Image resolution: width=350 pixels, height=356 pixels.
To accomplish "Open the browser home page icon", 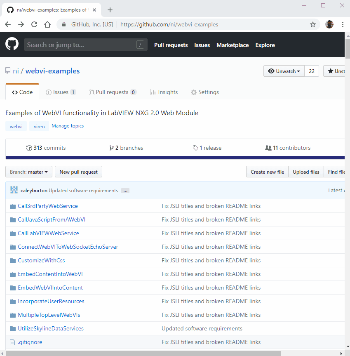I will 47,24.
